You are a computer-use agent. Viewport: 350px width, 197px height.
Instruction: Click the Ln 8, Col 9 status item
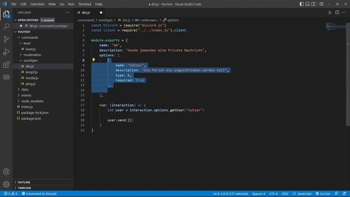pyautogui.click(x=231, y=194)
